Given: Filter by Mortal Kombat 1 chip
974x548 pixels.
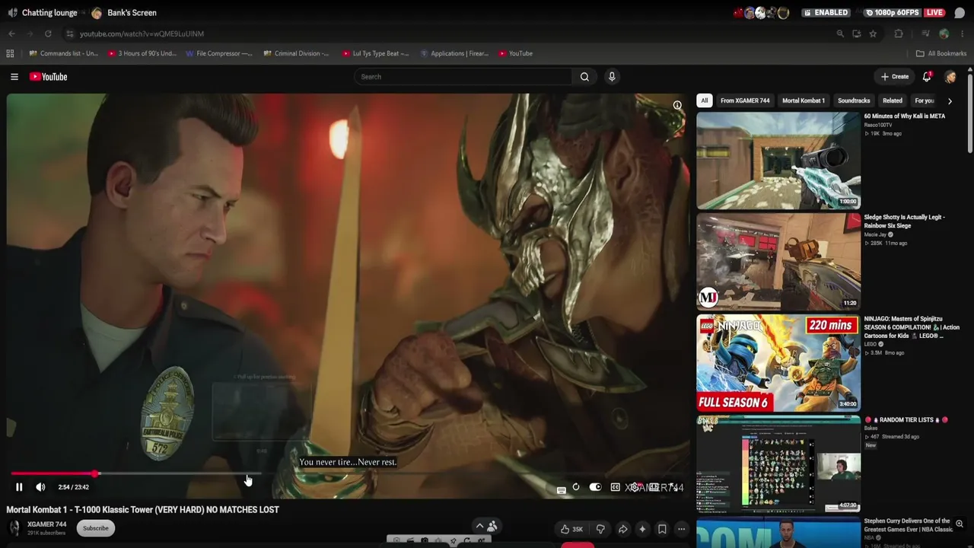Looking at the screenshot, I should 804,100.
